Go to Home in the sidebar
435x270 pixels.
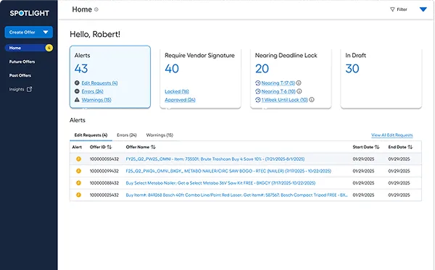click(28, 48)
